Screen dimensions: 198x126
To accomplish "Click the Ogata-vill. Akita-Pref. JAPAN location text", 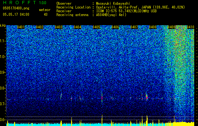I will click(140, 7).
